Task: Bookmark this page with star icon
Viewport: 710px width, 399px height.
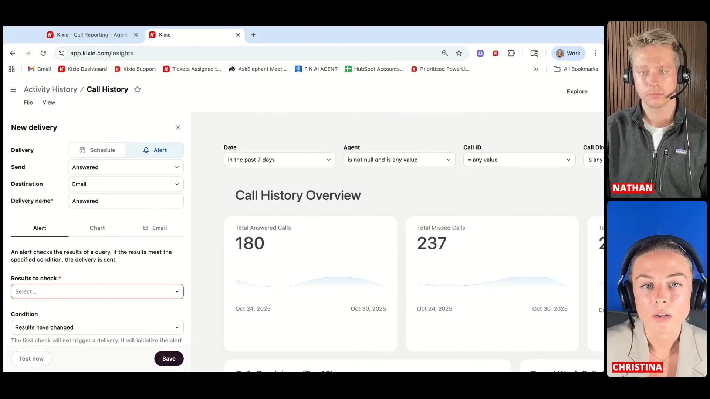Action: click(x=459, y=53)
